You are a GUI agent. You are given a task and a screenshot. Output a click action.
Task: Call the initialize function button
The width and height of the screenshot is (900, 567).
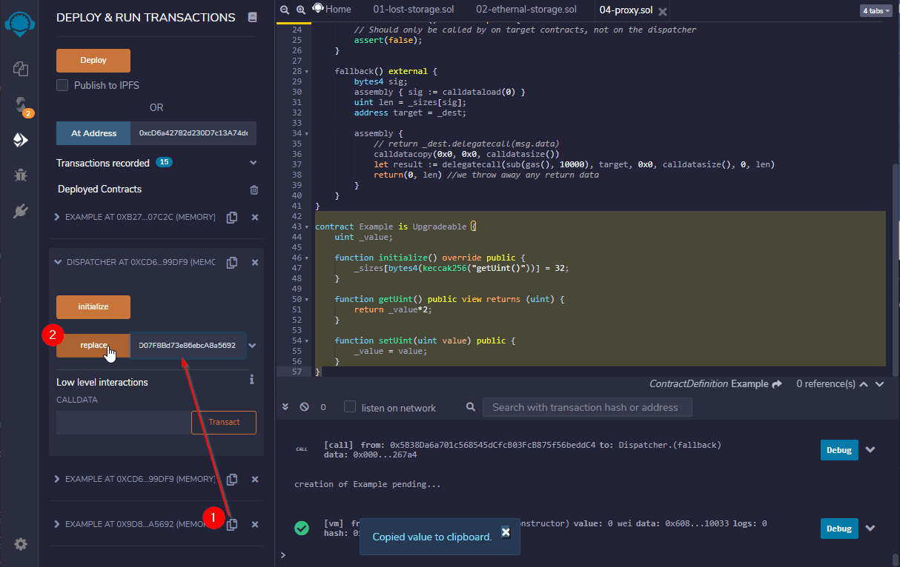(x=93, y=307)
